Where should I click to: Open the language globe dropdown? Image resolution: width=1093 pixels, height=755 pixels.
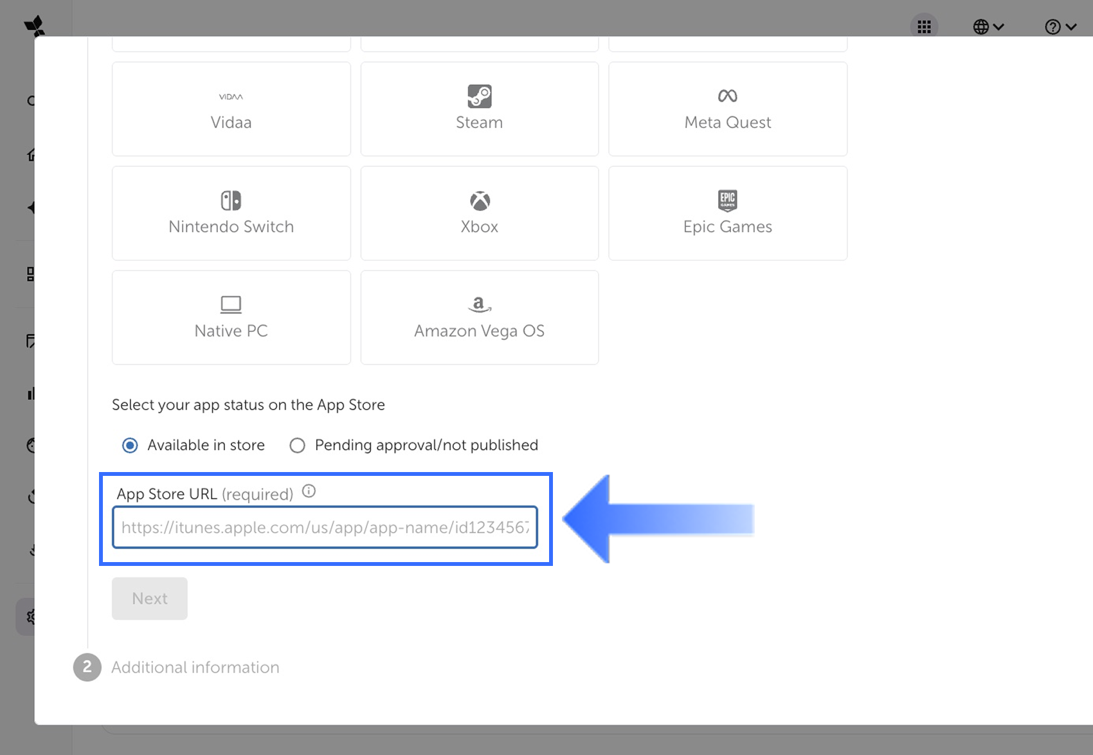(x=988, y=27)
